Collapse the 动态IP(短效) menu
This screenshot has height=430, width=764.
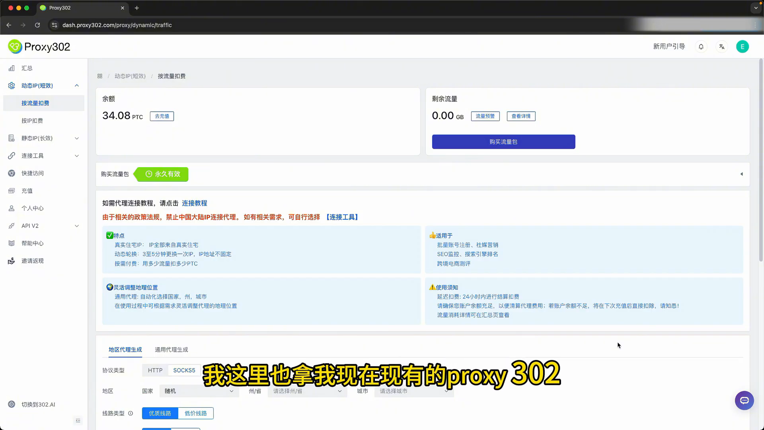click(x=77, y=86)
